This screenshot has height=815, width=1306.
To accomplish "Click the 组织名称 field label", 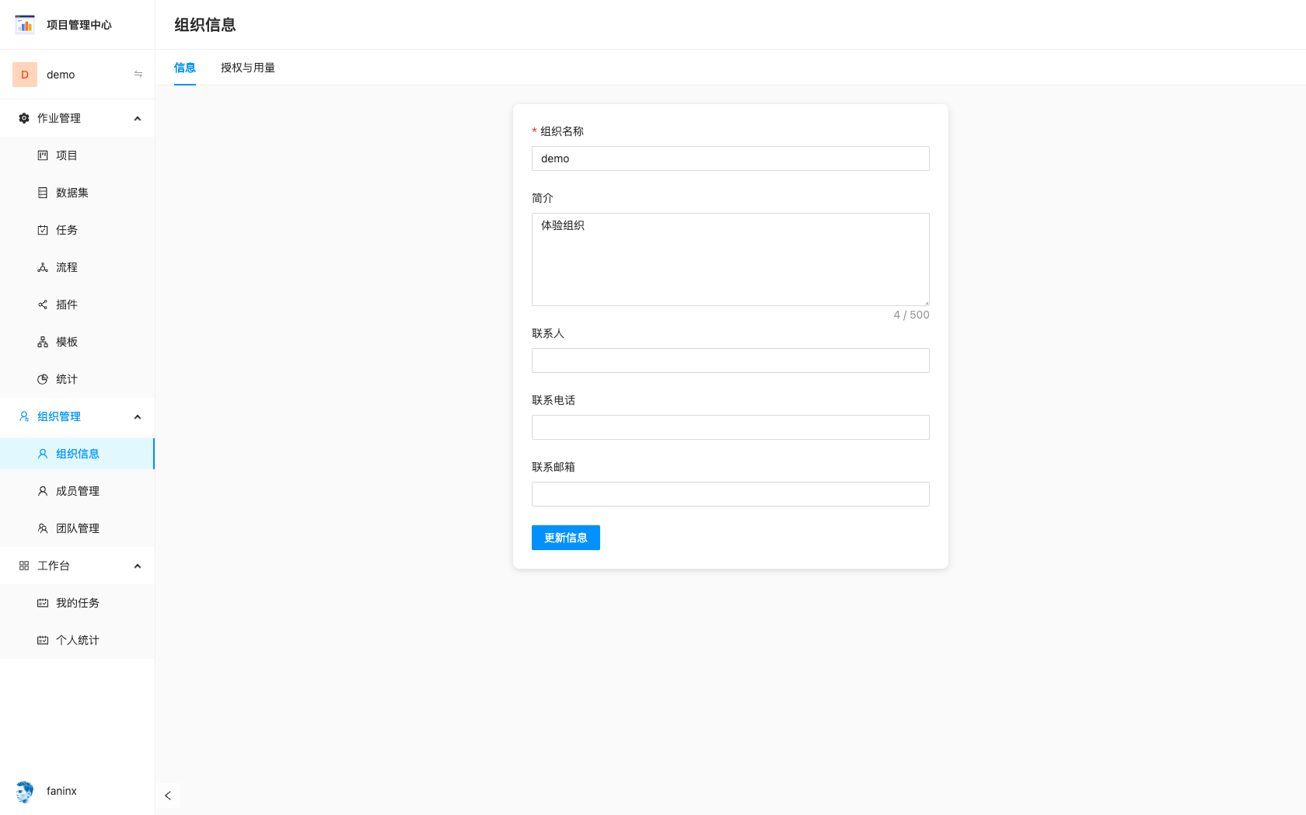I will coord(562,131).
